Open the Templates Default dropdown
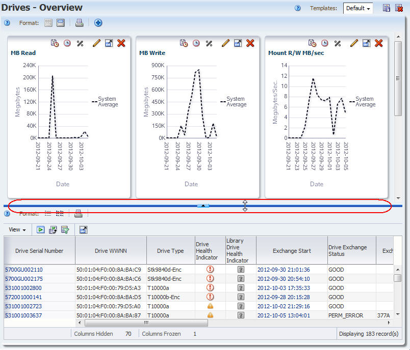Image resolution: width=410 pixels, height=350 pixels. point(358,8)
